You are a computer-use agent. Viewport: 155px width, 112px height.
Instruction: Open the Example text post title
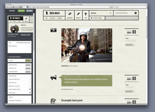click(x=72, y=100)
